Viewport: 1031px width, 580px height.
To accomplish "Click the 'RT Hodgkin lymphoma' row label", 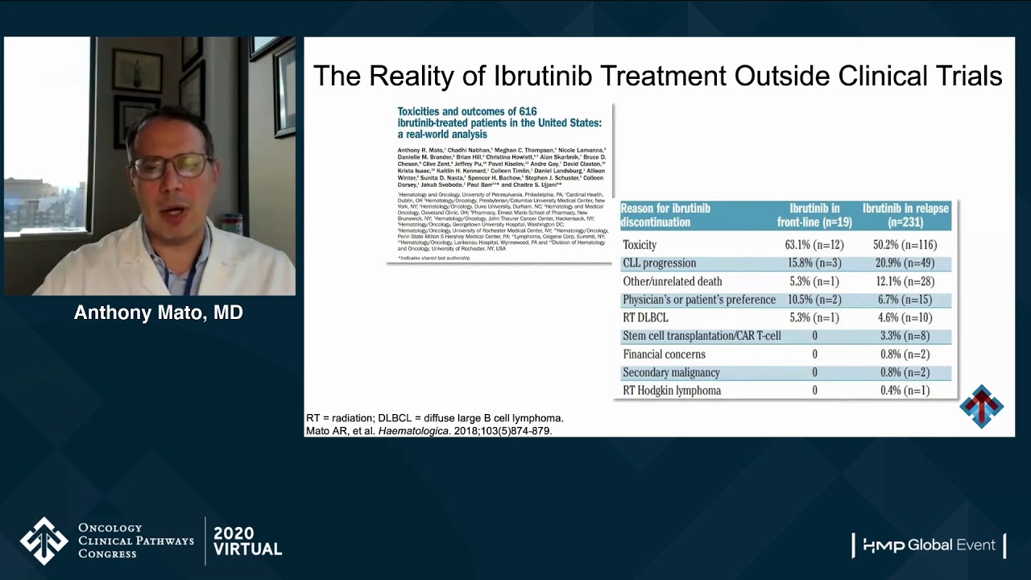I will click(x=672, y=391).
